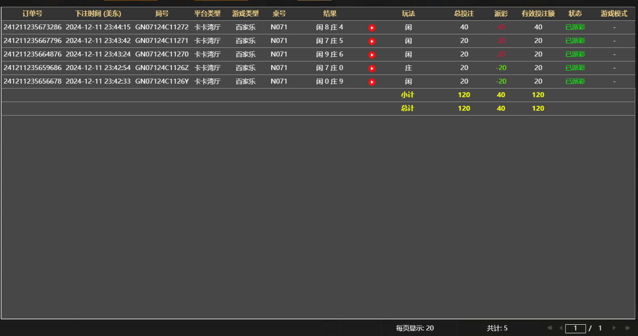Play replay for round GN07124C11272
This screenshot has height=336, width=638.
pyautogui.click(x=371, y=28)
